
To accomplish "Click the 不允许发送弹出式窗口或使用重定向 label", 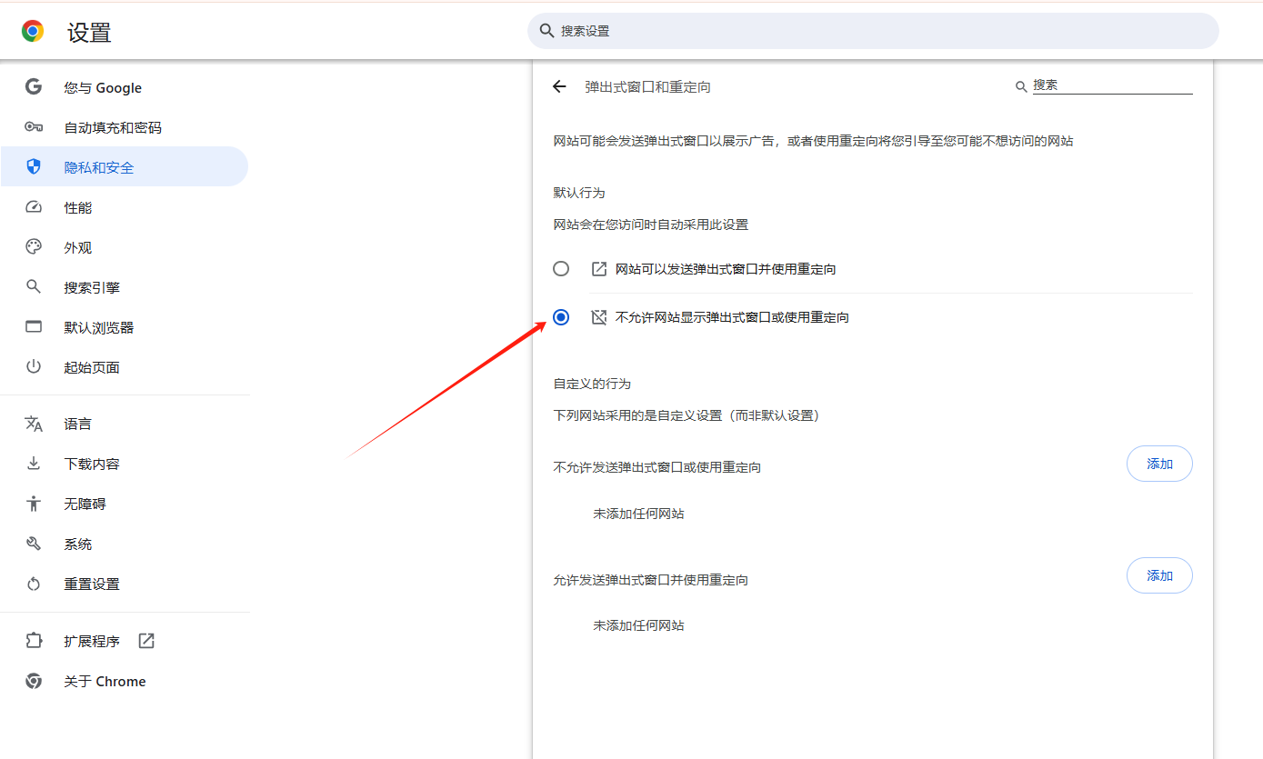I will [657, 467].
